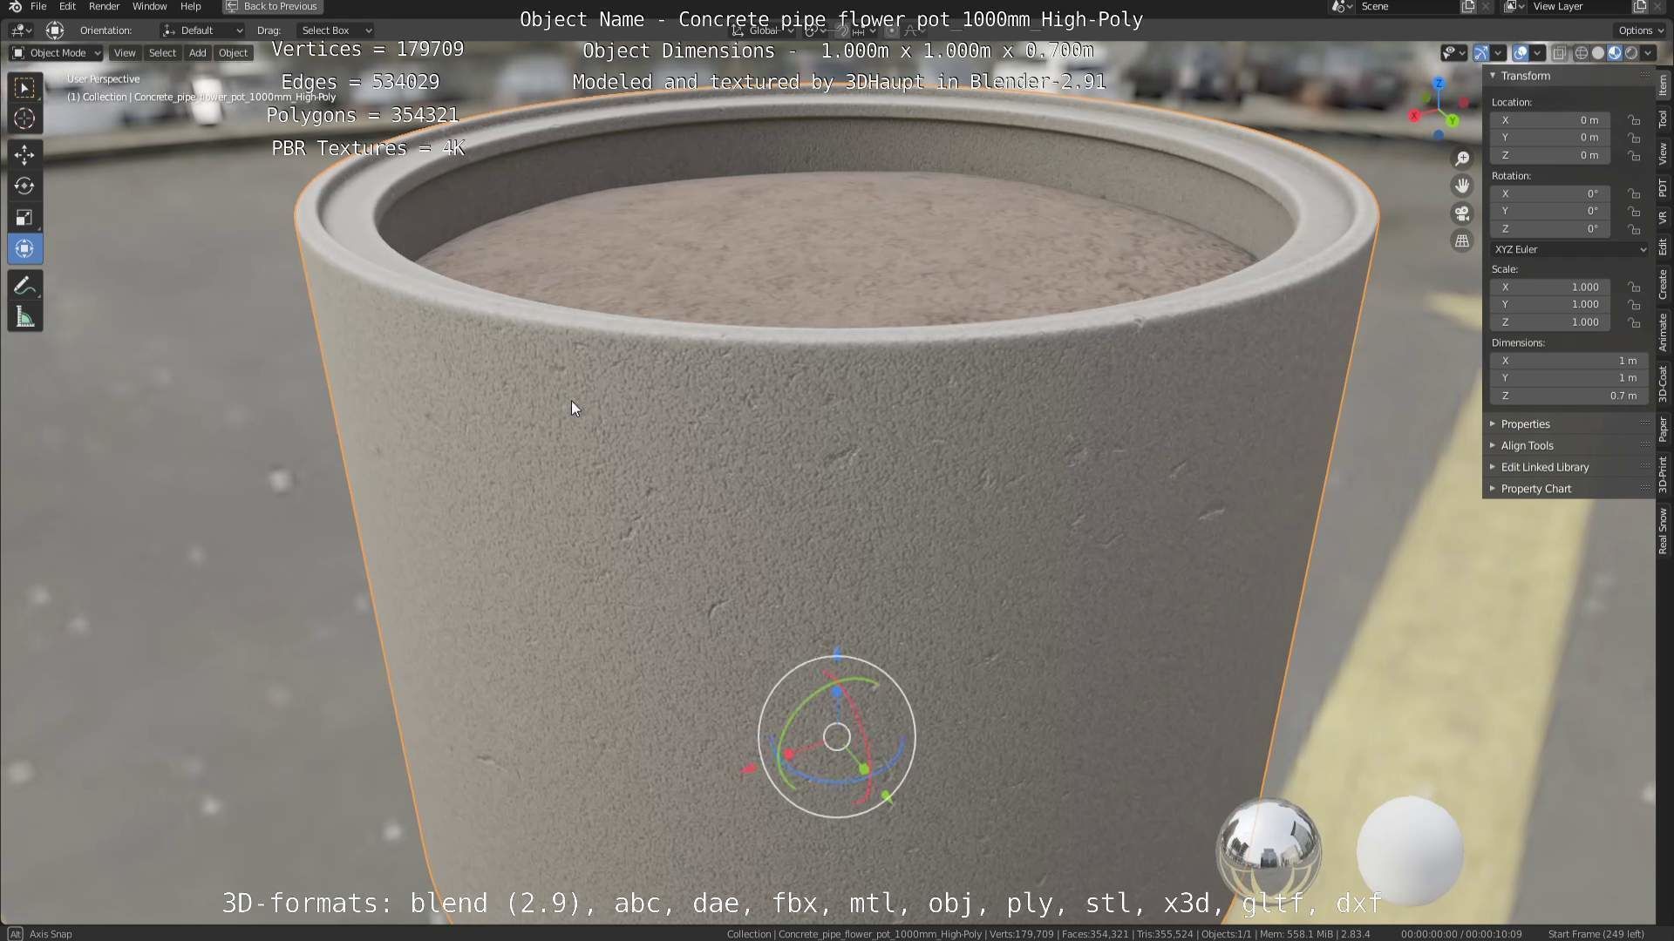
Task: Choose the Move tool
Action: click(24, 155)
